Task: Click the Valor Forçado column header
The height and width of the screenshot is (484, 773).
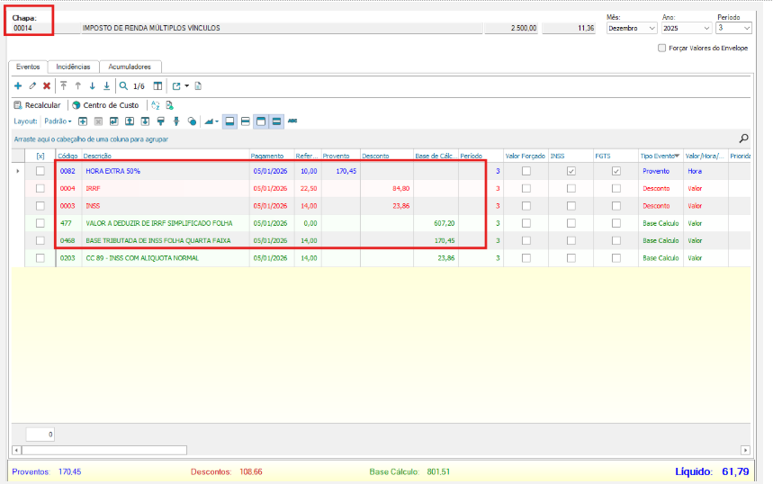Action: click(525, 156)
